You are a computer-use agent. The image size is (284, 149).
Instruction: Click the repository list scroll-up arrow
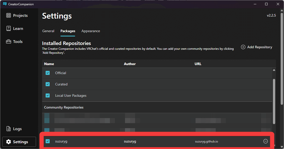click(x=274, y=70)
